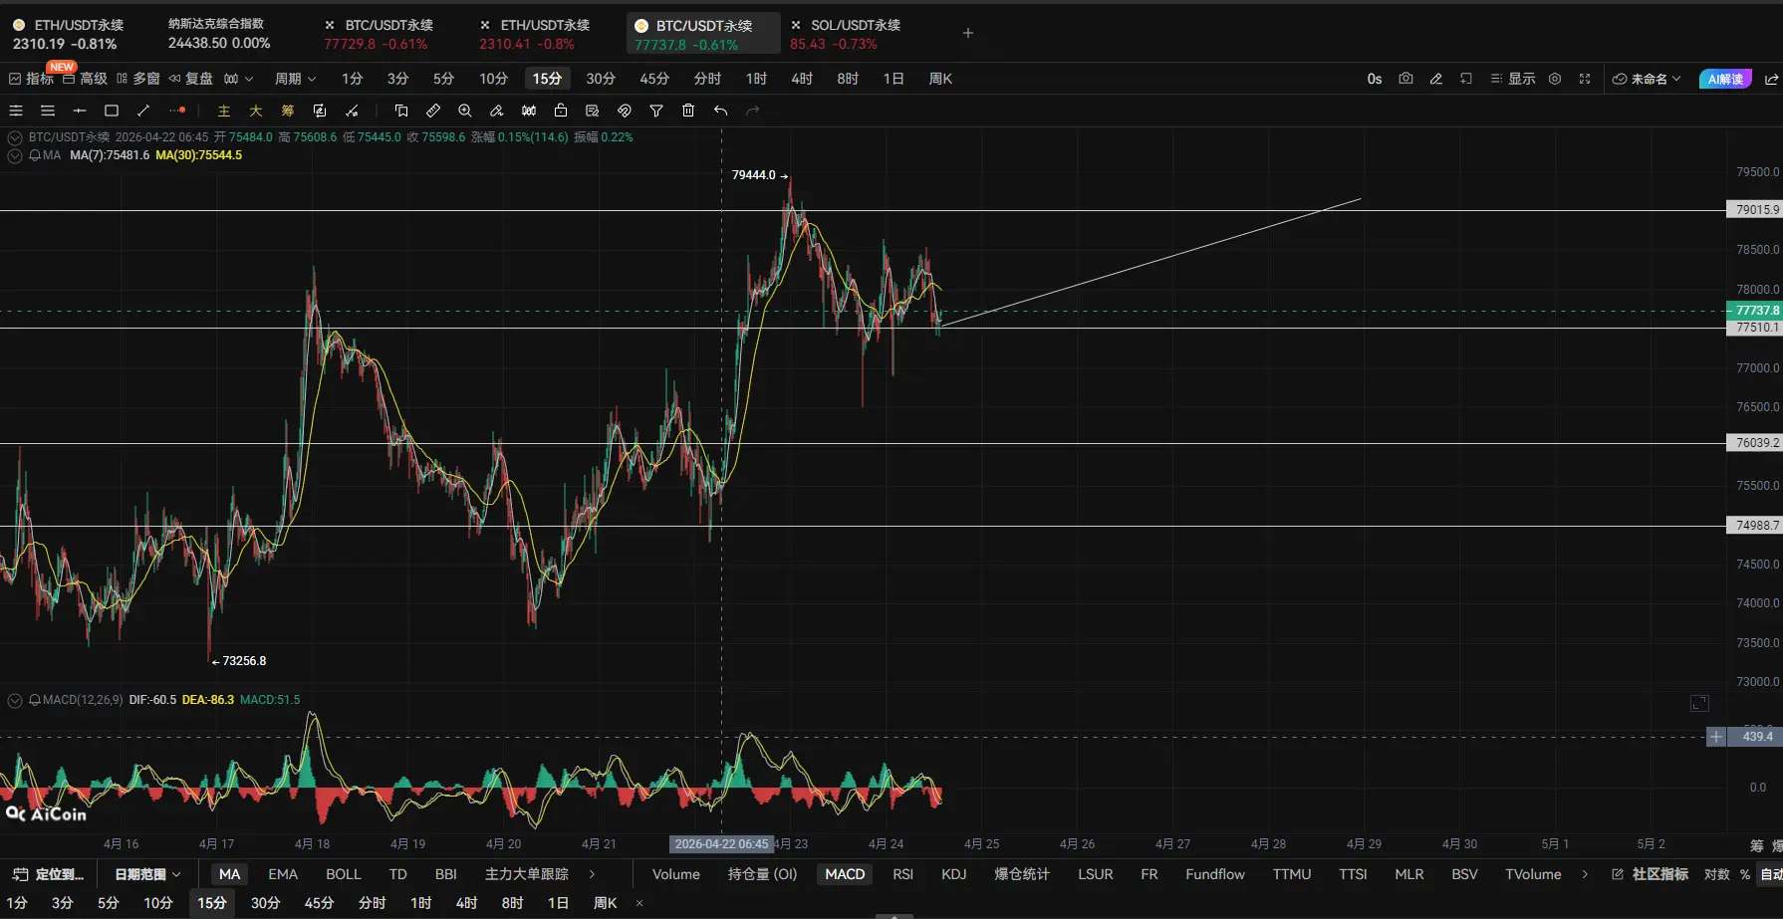Viewport: 1783px width, 919px height.
Task: Click the lock drawings icon
Action: [x=561, y=111]
